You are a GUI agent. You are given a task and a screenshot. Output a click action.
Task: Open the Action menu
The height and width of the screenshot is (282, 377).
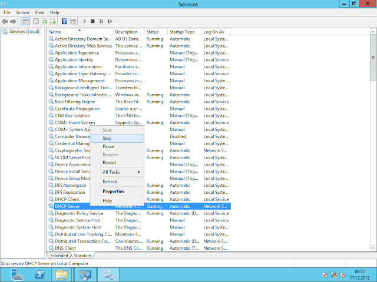23,12
